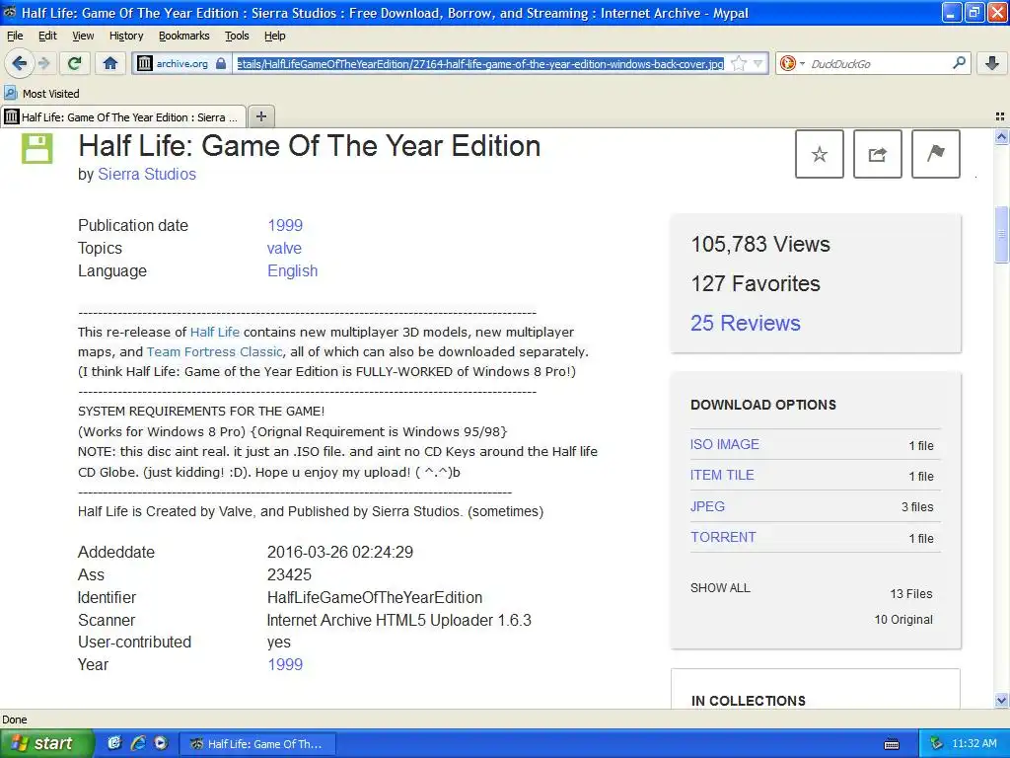Open the Most Visited bookmarks folder
This screenshot has width=1010, height=758.
point(42,94)
